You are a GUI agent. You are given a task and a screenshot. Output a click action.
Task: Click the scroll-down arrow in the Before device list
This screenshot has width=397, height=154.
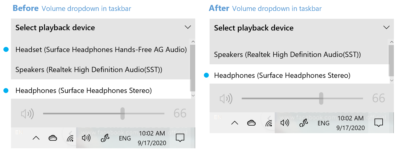[193, 96]
